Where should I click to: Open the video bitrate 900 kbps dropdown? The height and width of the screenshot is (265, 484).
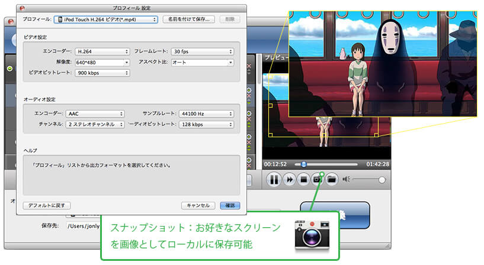(x=102, y=73)
